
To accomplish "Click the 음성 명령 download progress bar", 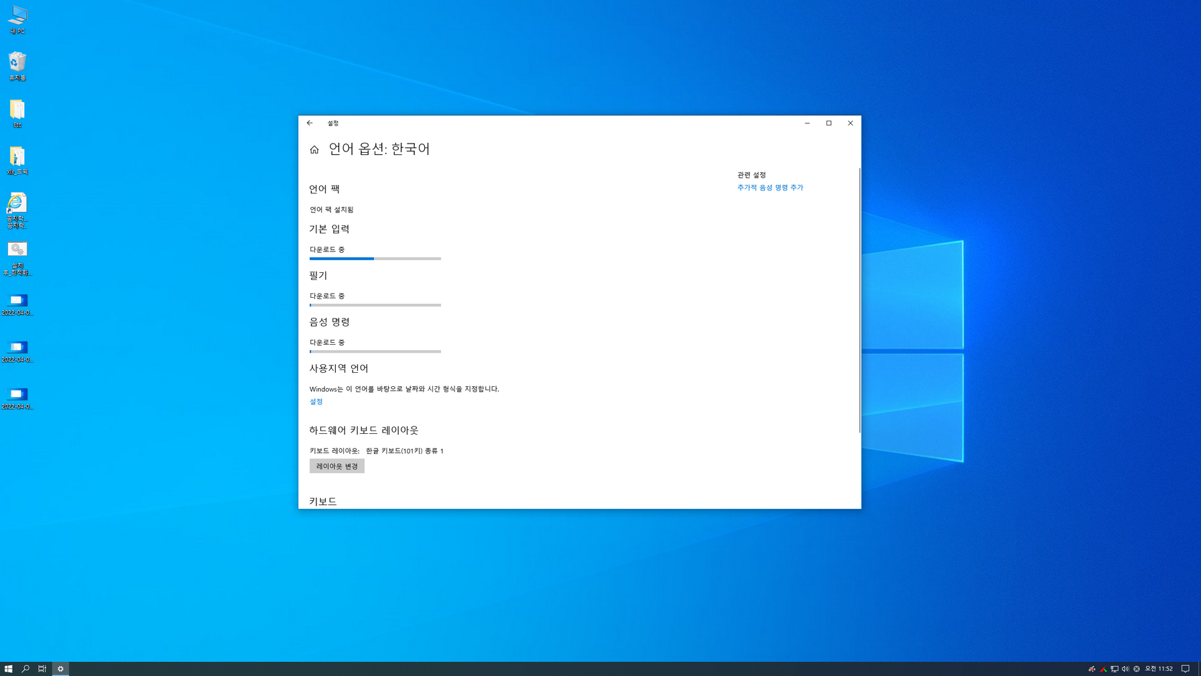I will pos(375,351).
